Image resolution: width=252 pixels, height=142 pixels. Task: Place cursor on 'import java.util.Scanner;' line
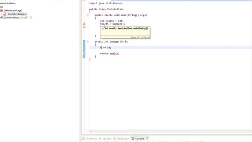point(106,3)
